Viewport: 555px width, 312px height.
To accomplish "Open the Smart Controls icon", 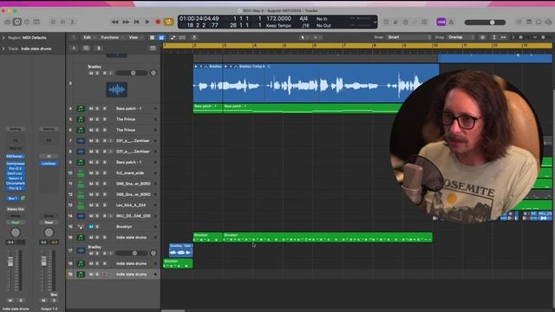I will [53, 22].
